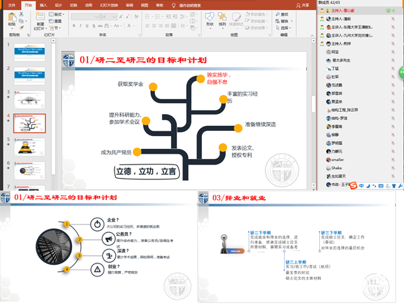Toggle muted microphone for participant smaller
This screenshot has height=306, width=404.
[392, 160]
